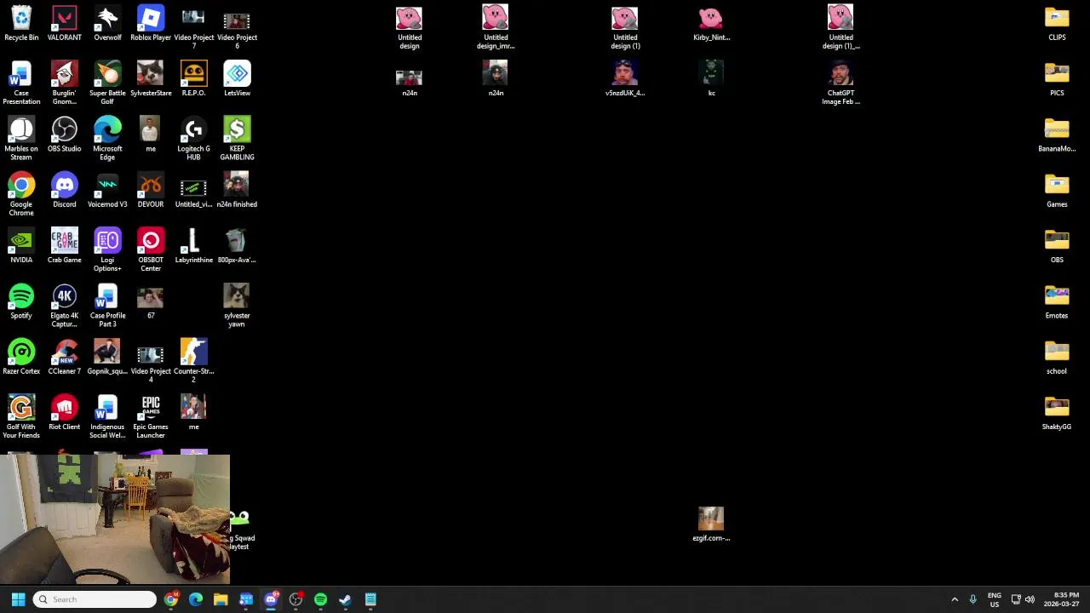Select the SylvesterStare image file

pyautogui.click(x=151, y=79)
